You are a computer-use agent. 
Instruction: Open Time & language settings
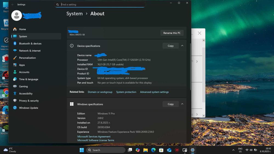(36, 79)
